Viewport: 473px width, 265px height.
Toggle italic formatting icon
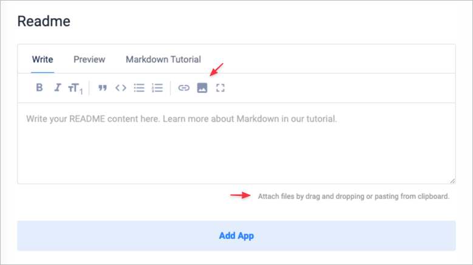click(x=57, y=88)
